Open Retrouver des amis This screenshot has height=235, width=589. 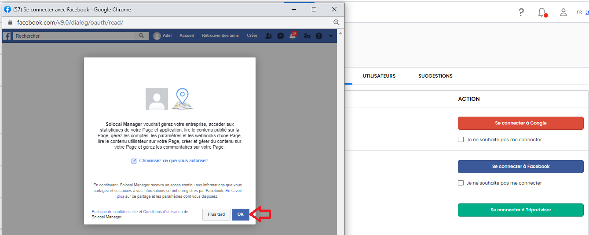tap(220, 36)
